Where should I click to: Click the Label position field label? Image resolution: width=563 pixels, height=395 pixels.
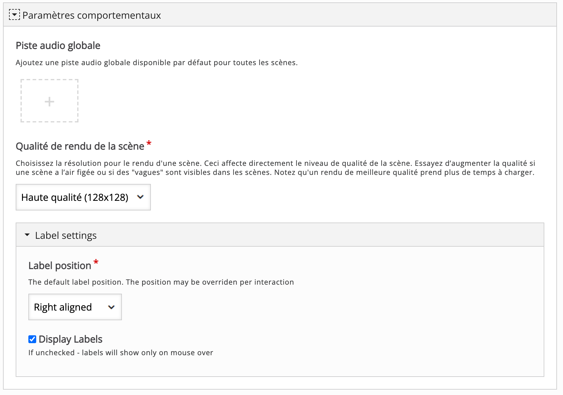point(60,266)
